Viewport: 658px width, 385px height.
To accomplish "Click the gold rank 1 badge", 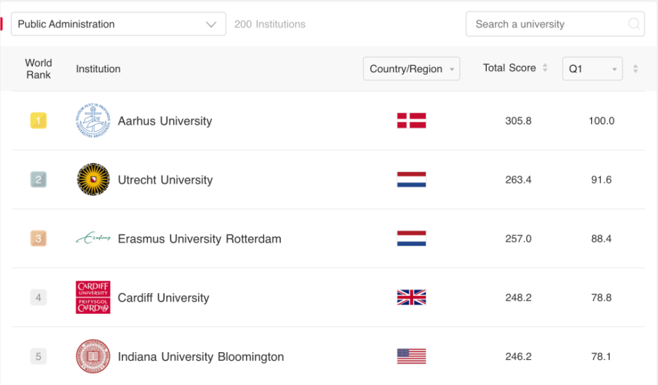I will 38,121.
